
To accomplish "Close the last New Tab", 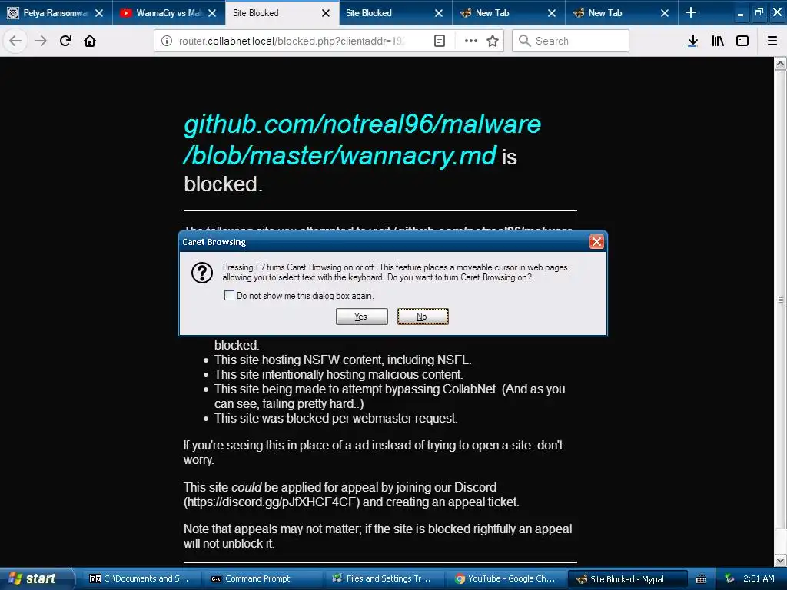I will [x=665, y=13].
